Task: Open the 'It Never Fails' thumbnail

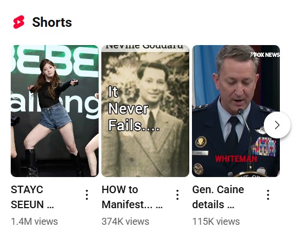Action: (x=145, y=111)
